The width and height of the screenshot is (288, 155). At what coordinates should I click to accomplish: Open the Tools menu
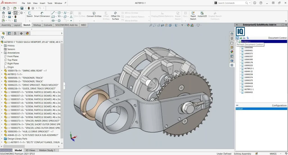coord(50,3)
